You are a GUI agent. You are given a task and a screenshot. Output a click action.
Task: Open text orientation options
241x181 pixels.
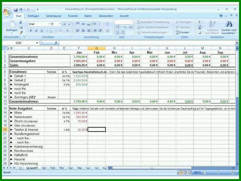click(96, 24)
